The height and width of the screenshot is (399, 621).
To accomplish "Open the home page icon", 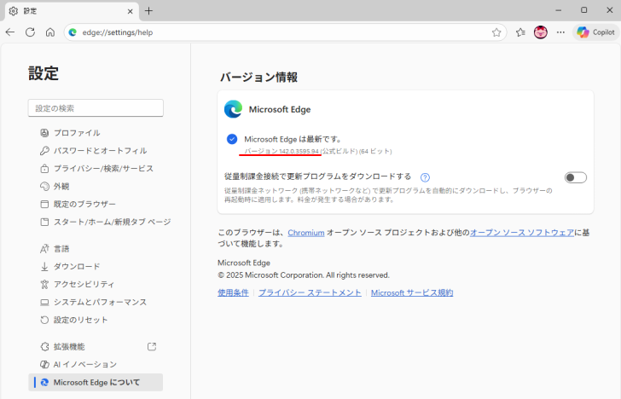I will [x=49, y=32].
